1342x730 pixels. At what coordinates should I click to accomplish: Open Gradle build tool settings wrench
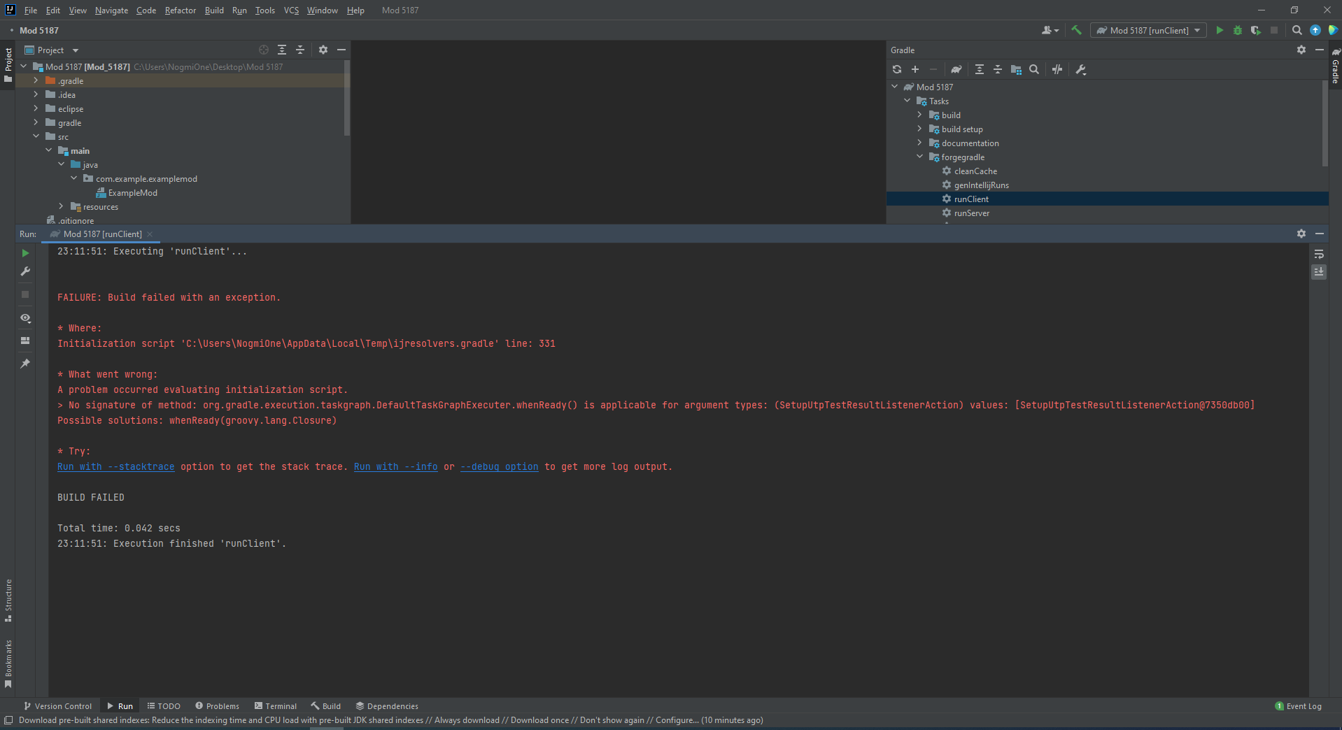[1081, 69]
